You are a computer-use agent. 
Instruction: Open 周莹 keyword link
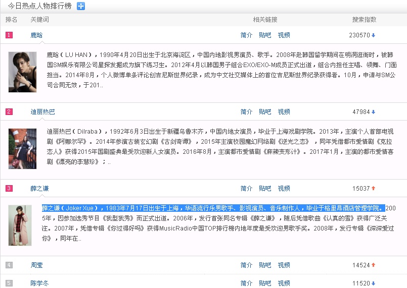pyautogui.click(x=36, y=265)
